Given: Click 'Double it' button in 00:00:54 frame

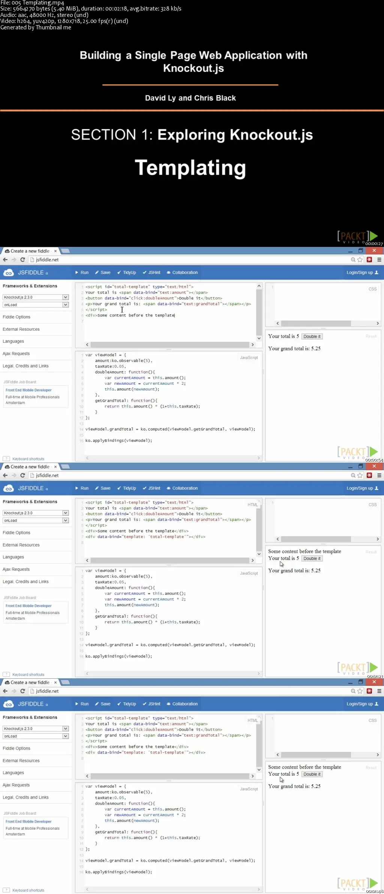Looking at the screenshot, I should (312, 336).
